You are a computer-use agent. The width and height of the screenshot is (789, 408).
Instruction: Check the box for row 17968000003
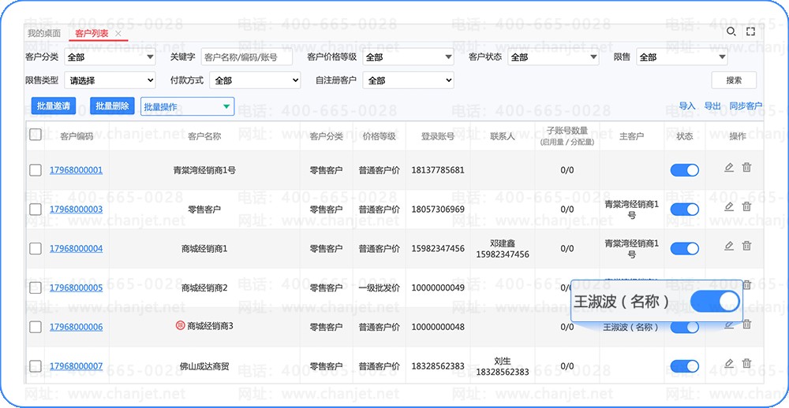pos(36,210)
